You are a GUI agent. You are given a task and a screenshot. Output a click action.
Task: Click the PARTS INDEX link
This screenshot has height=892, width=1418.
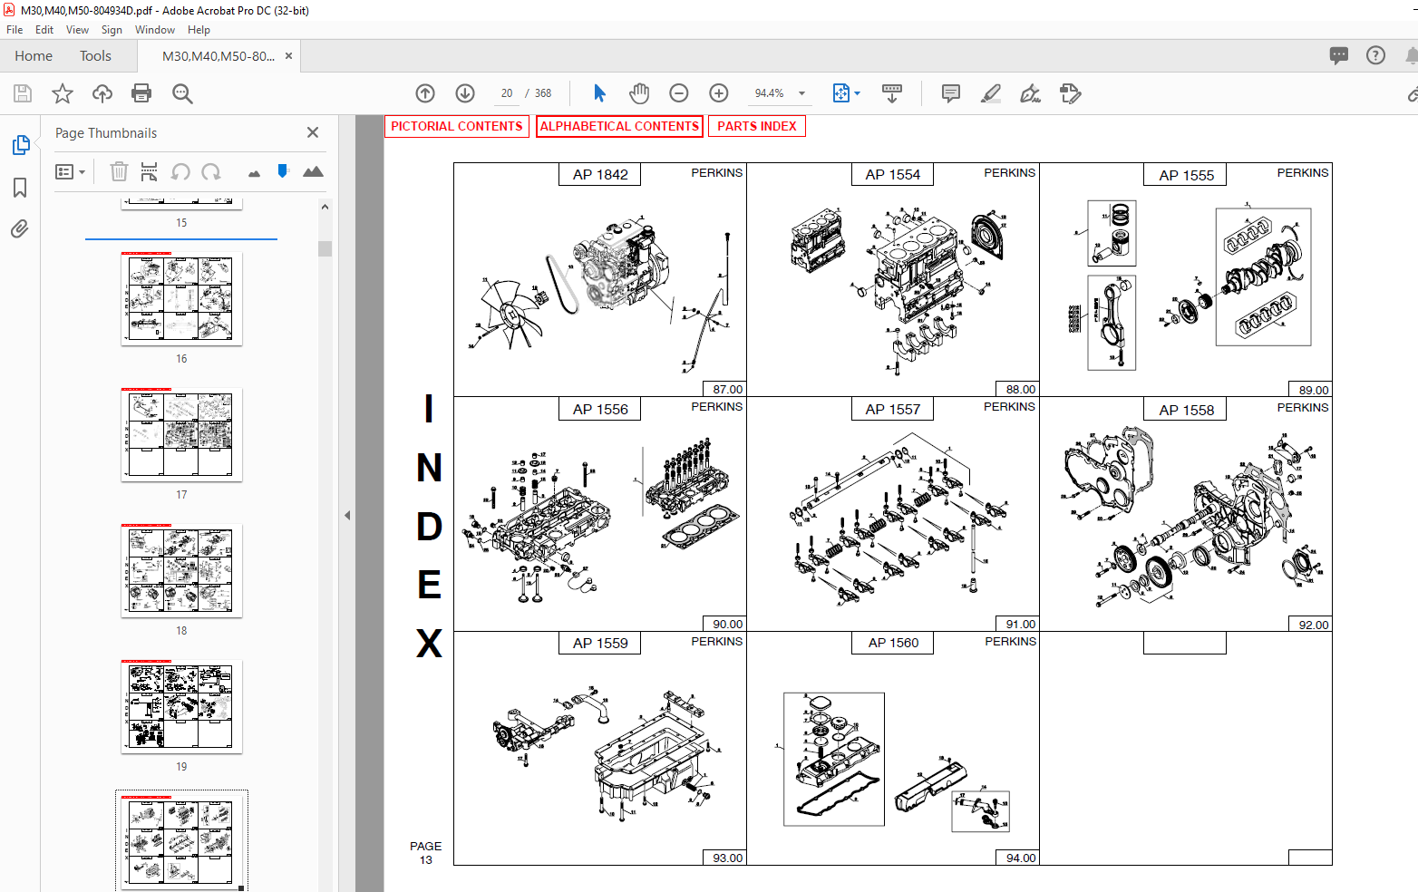757,126
